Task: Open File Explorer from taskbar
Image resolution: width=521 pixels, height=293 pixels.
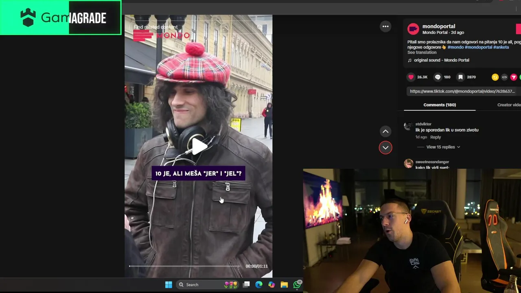Action: [x=284, y=284]
